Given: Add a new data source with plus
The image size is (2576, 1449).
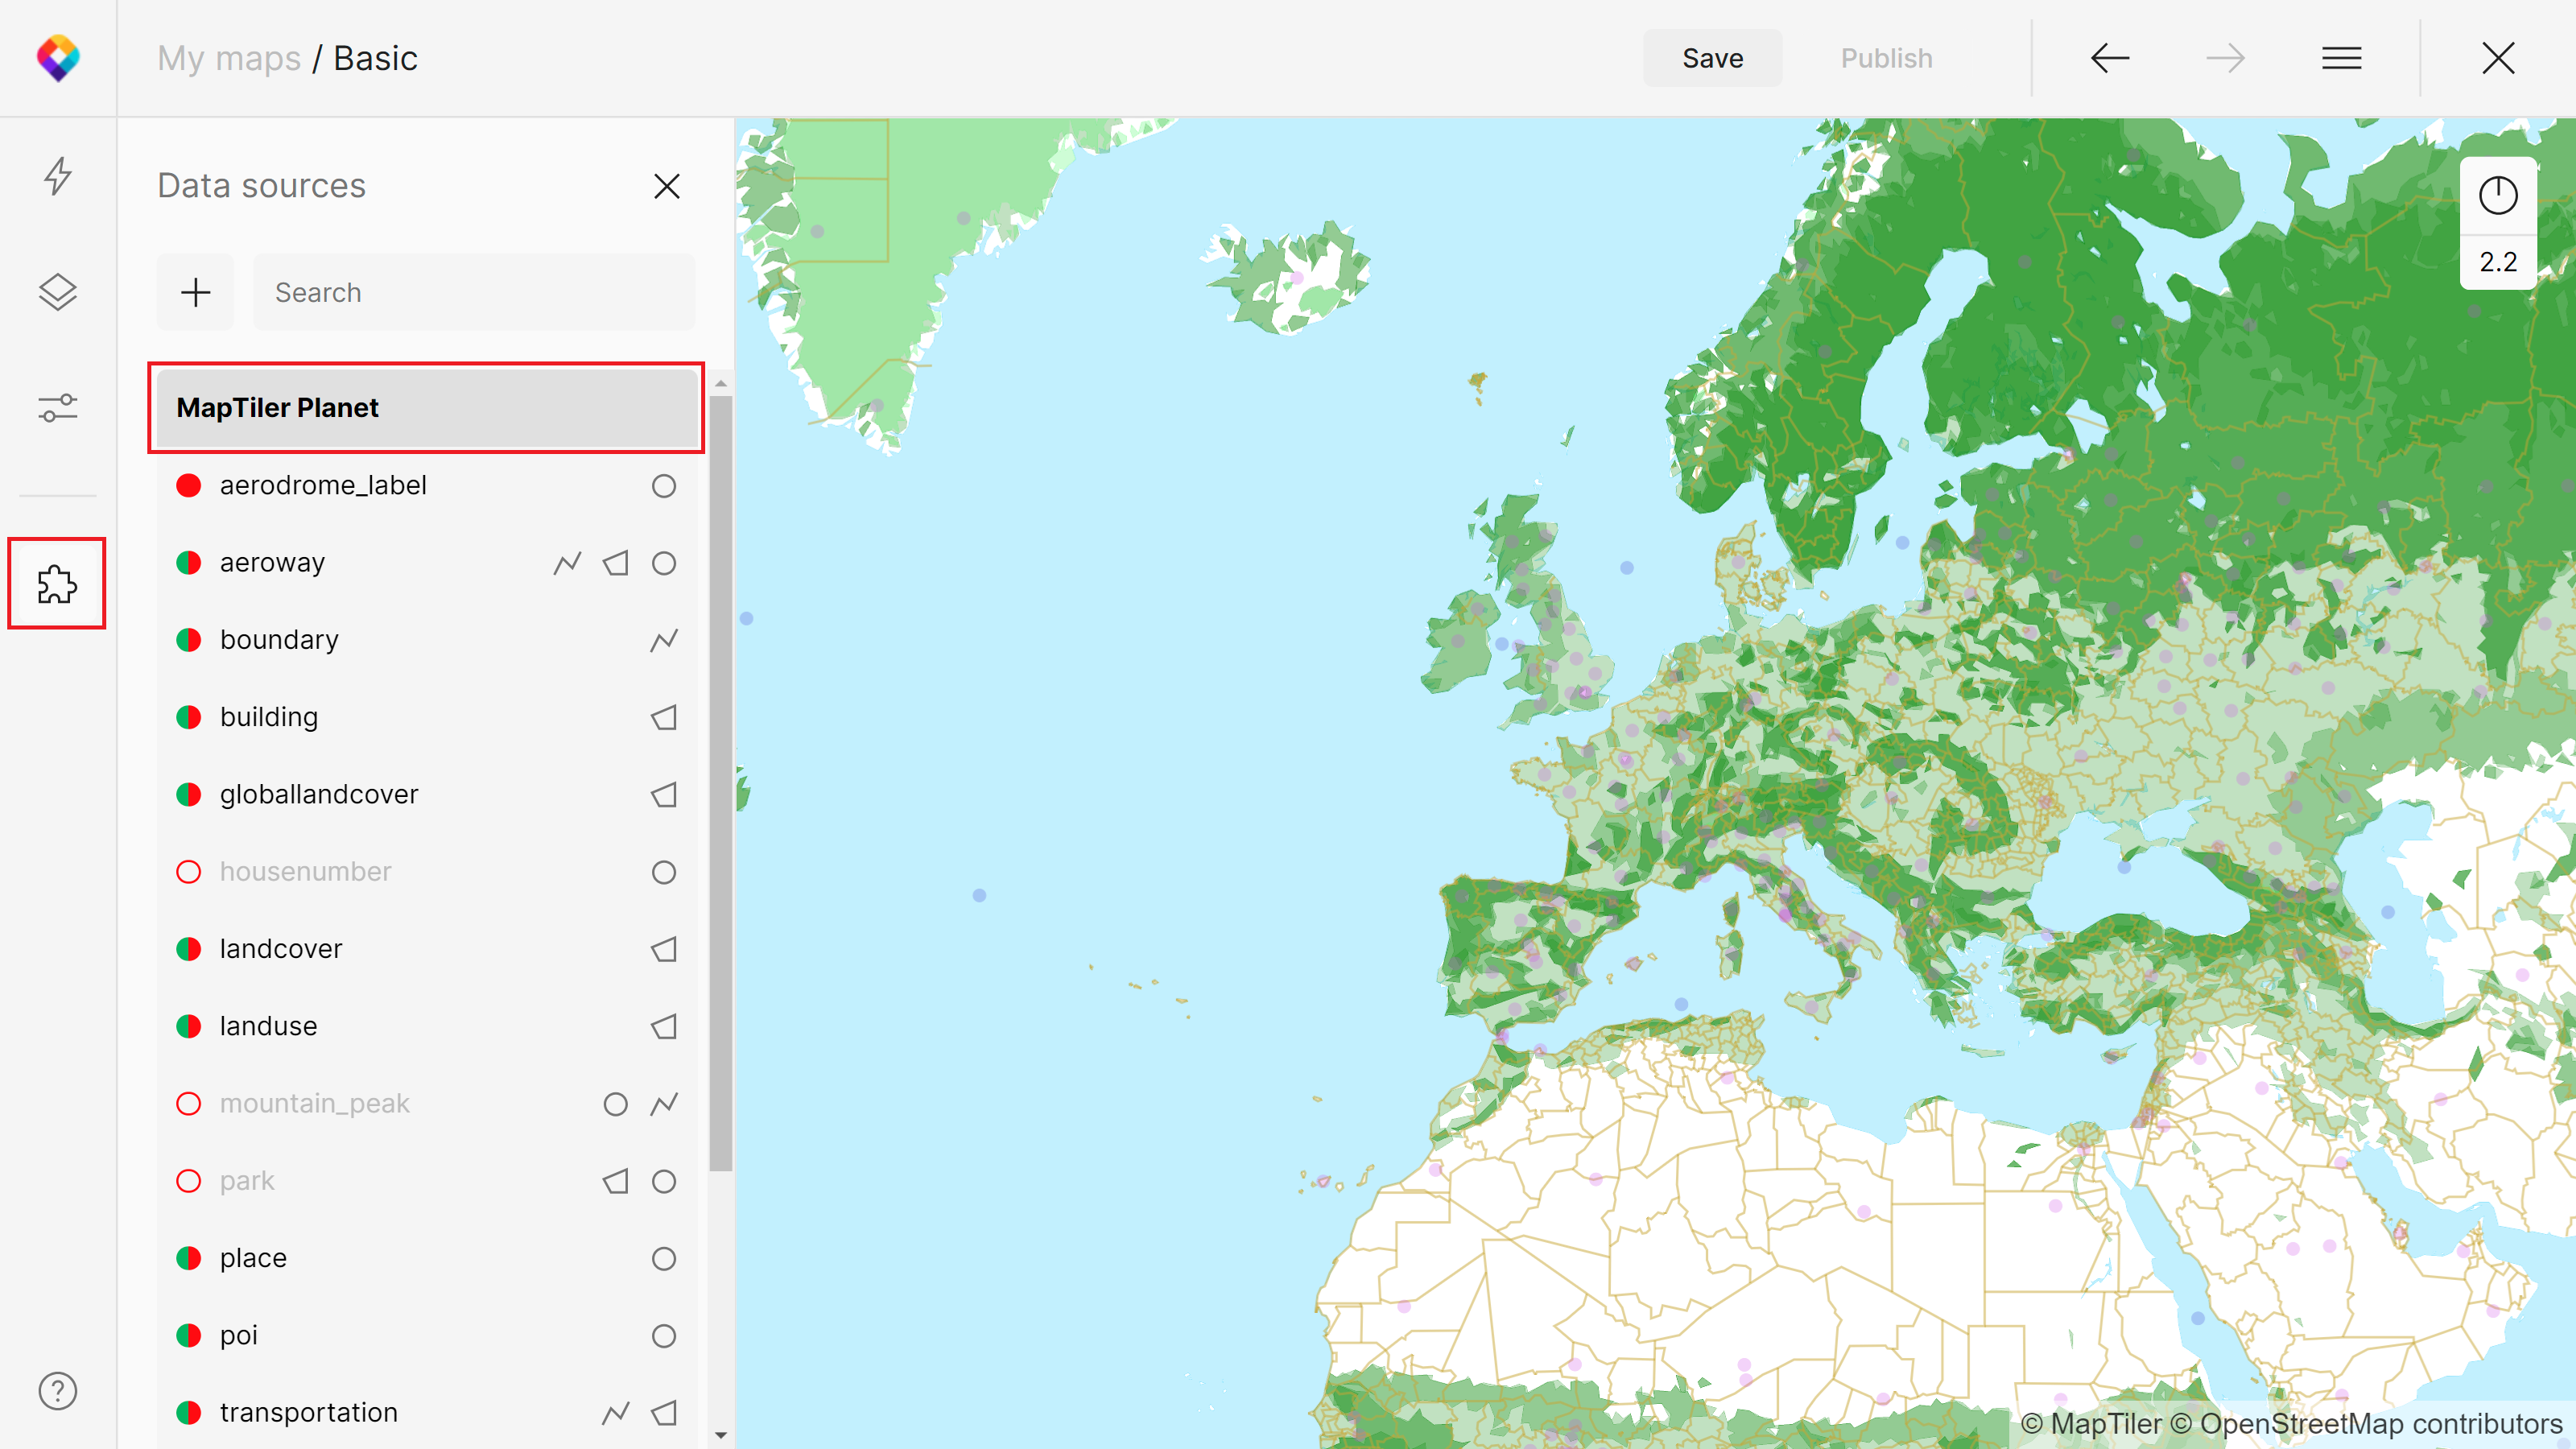Looking at the screenshot, I should 196,292.
